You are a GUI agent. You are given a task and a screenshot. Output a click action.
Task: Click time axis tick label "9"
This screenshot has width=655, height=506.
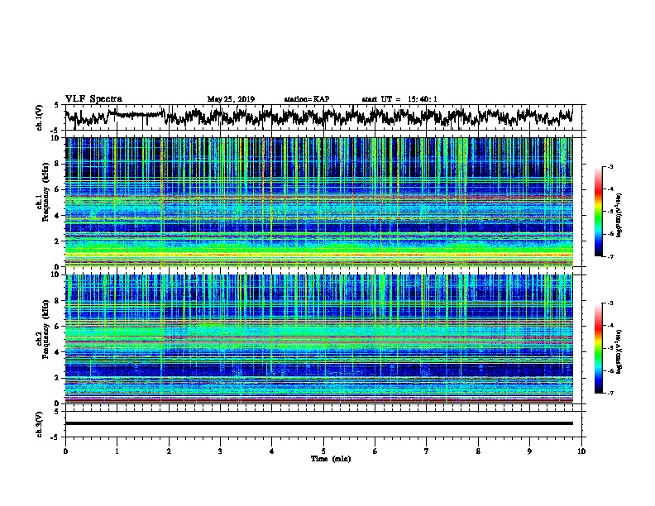coord(529,451)
